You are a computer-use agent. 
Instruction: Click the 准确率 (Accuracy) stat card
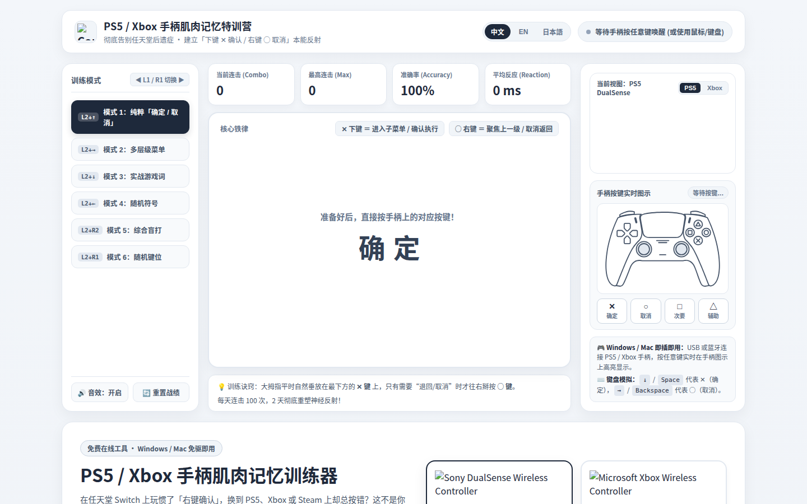[x=435, y=84]
